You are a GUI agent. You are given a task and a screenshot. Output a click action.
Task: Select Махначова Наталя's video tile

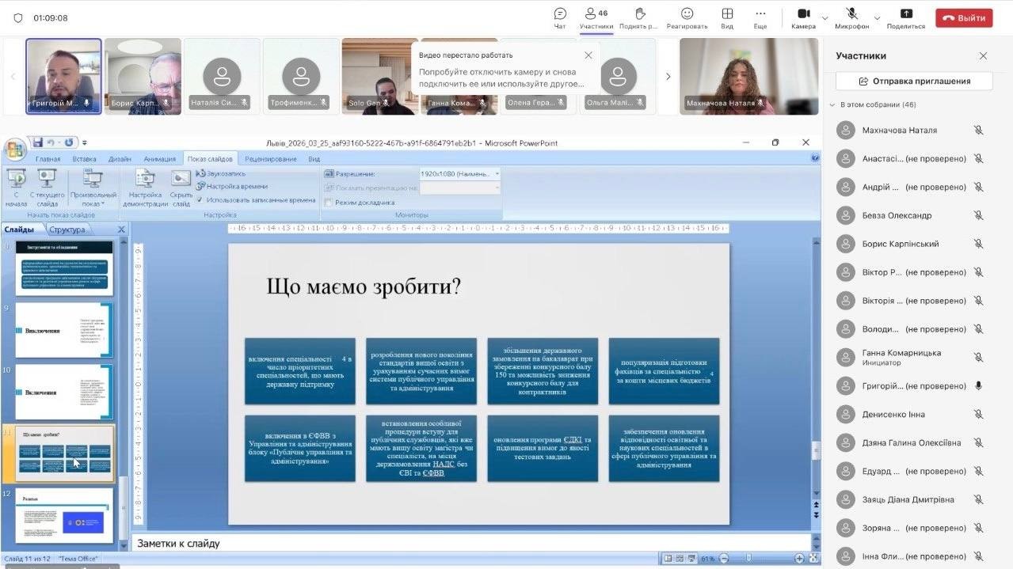coord(737,75)
